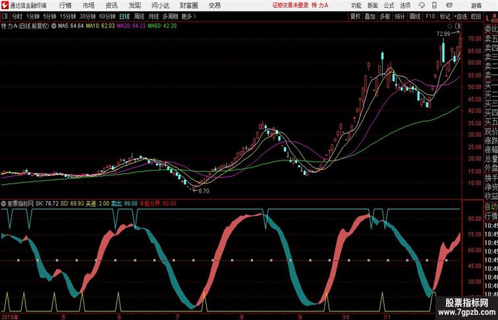Click the 特力A (日线 前复权) chart title
The image size is (498, 320).
pyautogui.click(x=25, y=26)
